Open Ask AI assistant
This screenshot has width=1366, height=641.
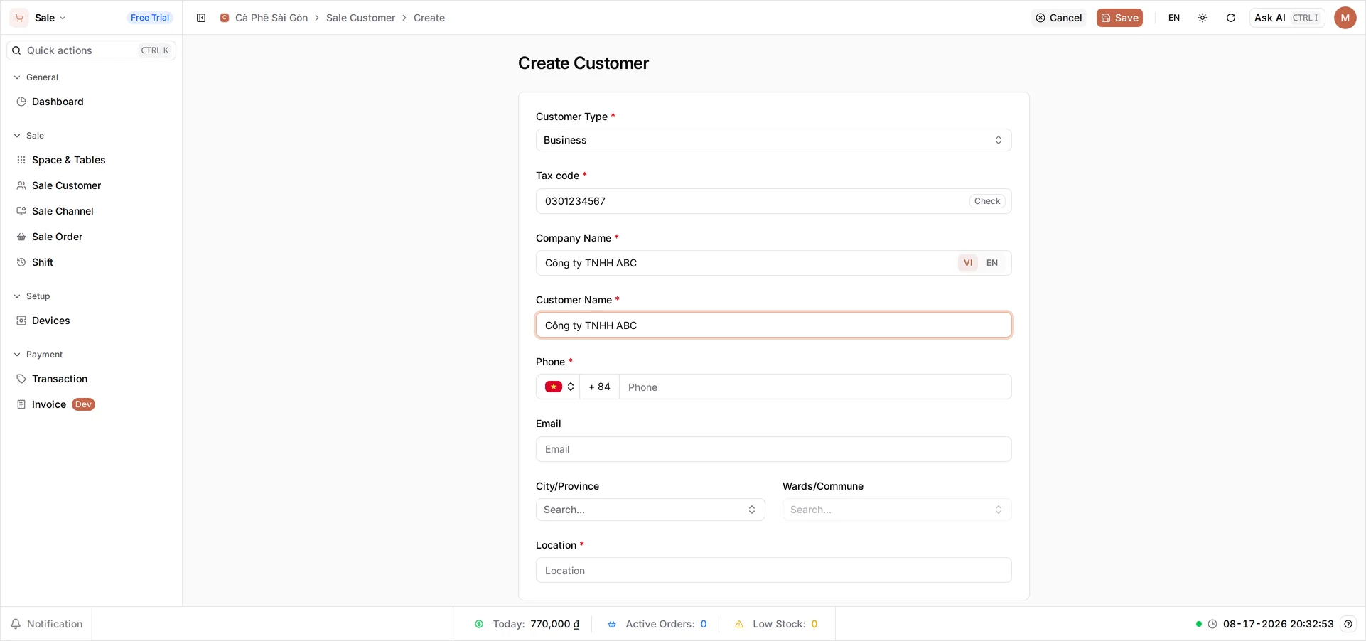[1287, 18]
